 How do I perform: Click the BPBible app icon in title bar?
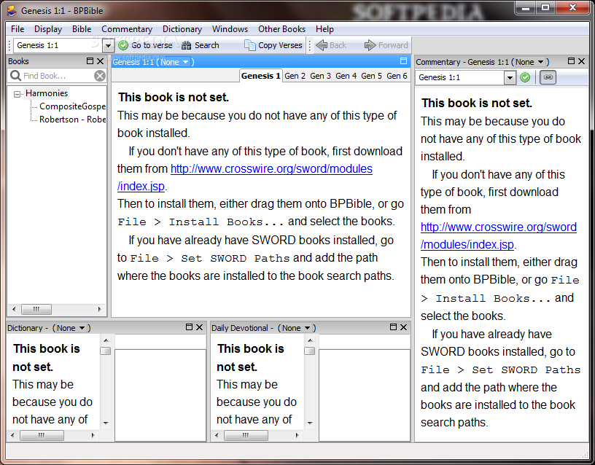tap(12, 11)
